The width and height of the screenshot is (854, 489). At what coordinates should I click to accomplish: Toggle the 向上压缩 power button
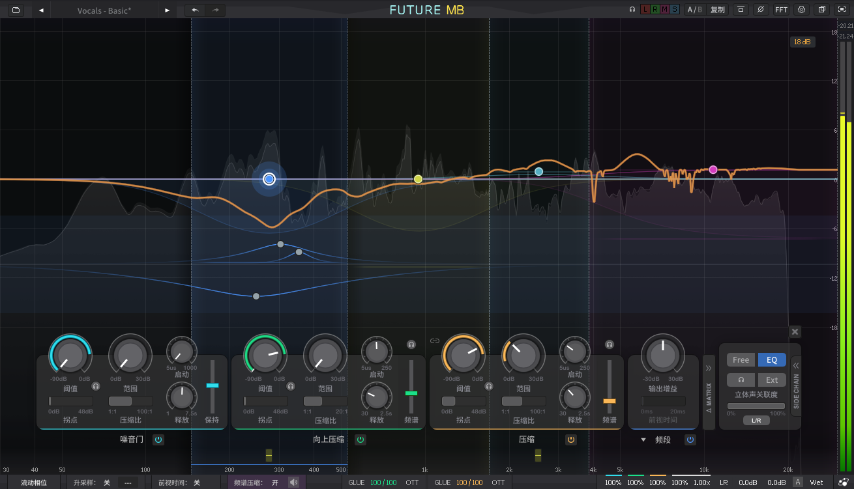(361, 440)
